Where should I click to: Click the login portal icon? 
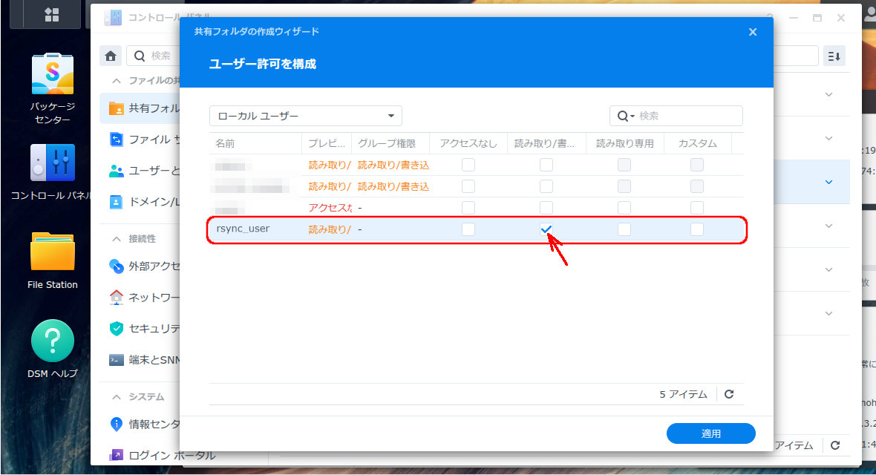[x=117, y=455]
